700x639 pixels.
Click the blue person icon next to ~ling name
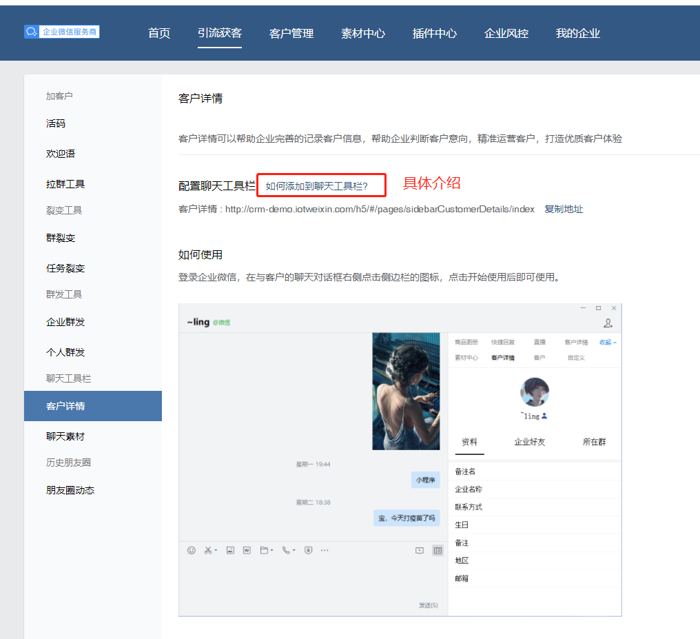(x=544, y=416)
